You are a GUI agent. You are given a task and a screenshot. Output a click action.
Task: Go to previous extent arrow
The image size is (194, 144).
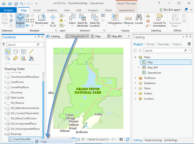click(x=28, y=25)
